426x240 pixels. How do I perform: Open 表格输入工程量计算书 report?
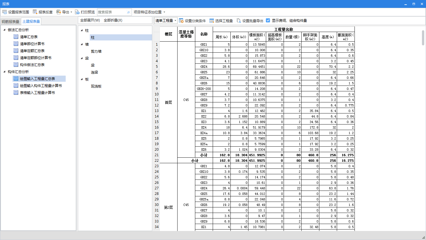pos(37,93)
